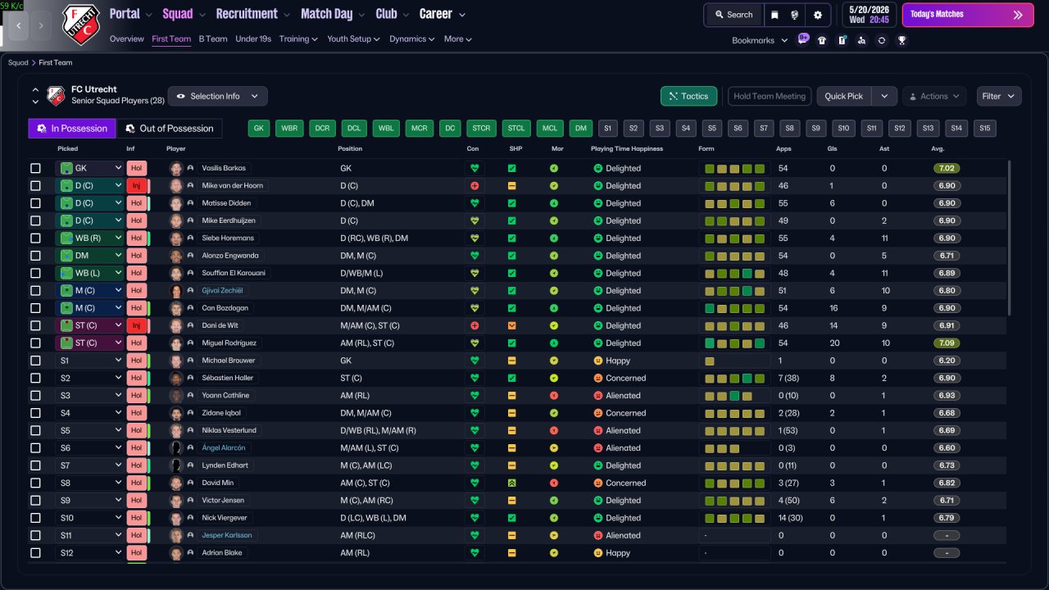This screenshot has width=1049, height=590.
Task: Tick the checkbox for Siebe Horemans
Action: click(35, 238)
